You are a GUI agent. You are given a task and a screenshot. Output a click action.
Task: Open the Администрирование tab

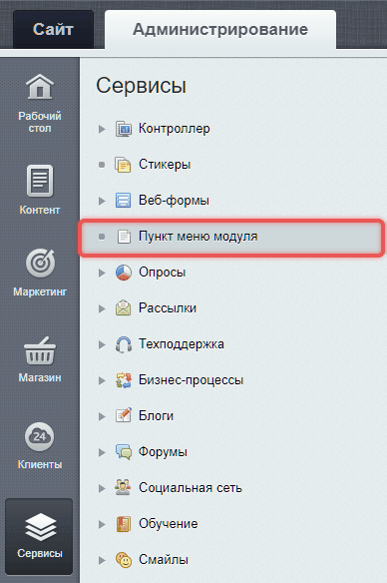coord(220,29)
